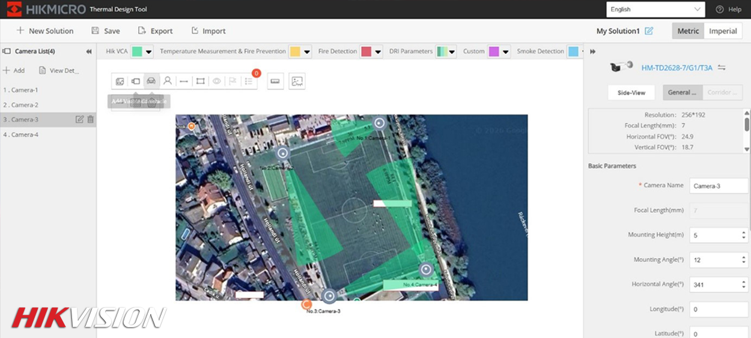Expand the Fire Detection color dropdown
The width and height of the screenshot is (751, 338).
coord(379,52)
